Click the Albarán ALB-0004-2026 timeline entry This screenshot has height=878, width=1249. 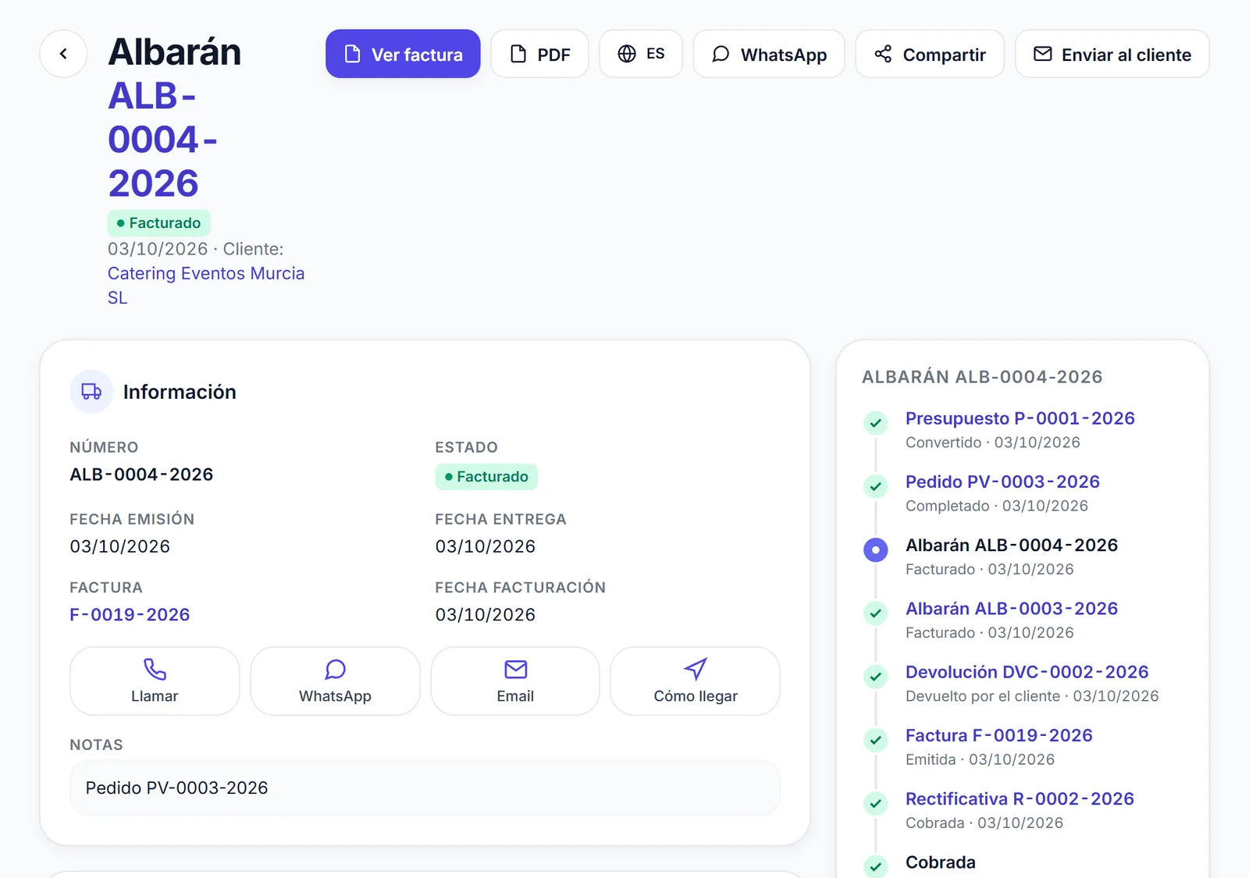1012,546
